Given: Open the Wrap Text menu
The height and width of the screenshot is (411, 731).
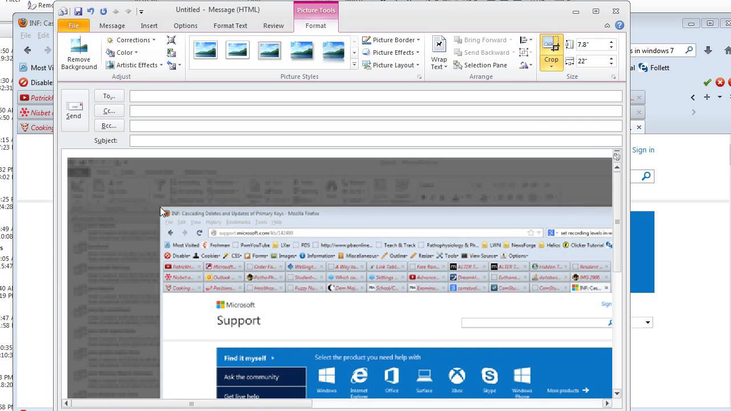Looking at the screenshot, I should coord(439,54).
